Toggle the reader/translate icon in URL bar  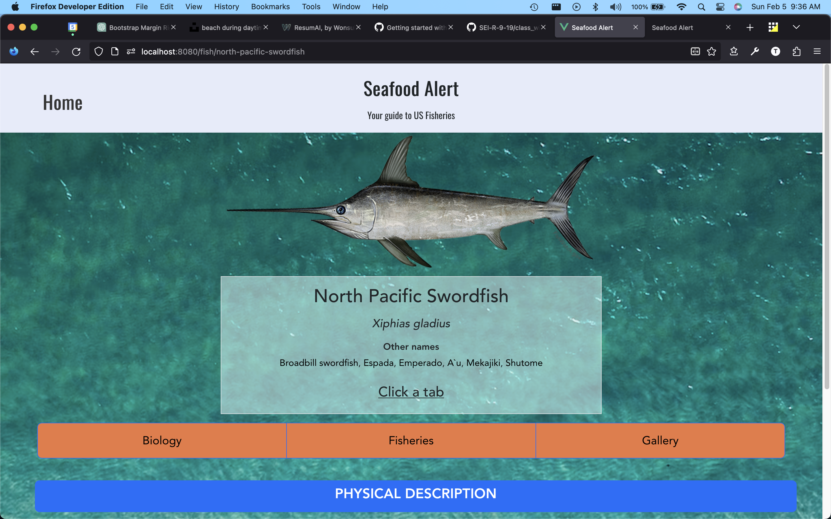695,52
